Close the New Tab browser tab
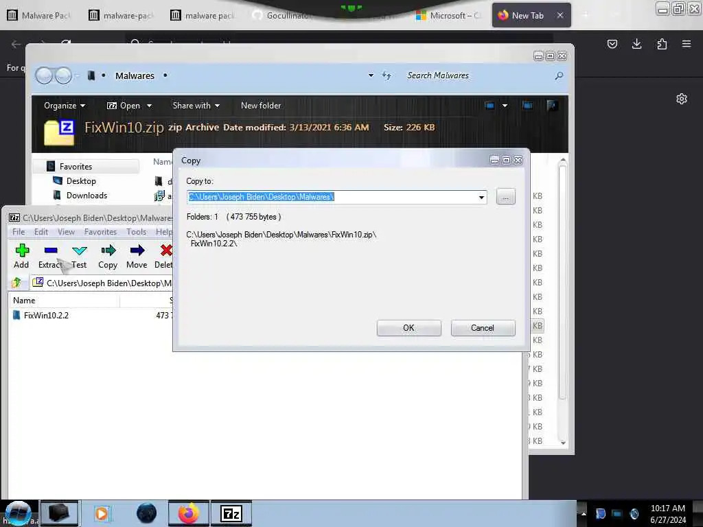The height and width of the screenshot is (527, 703). tap(560, 15)
